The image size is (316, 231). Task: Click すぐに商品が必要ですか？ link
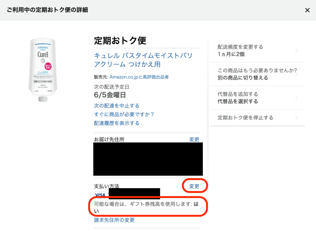(124, 114)
